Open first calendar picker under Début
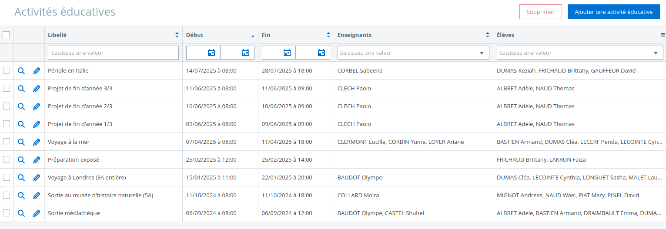The image size is (666, 229). tap(211, 53)
